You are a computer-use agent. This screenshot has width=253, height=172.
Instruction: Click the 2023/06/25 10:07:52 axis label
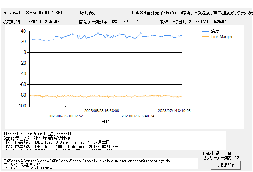(x=65, y=116)
